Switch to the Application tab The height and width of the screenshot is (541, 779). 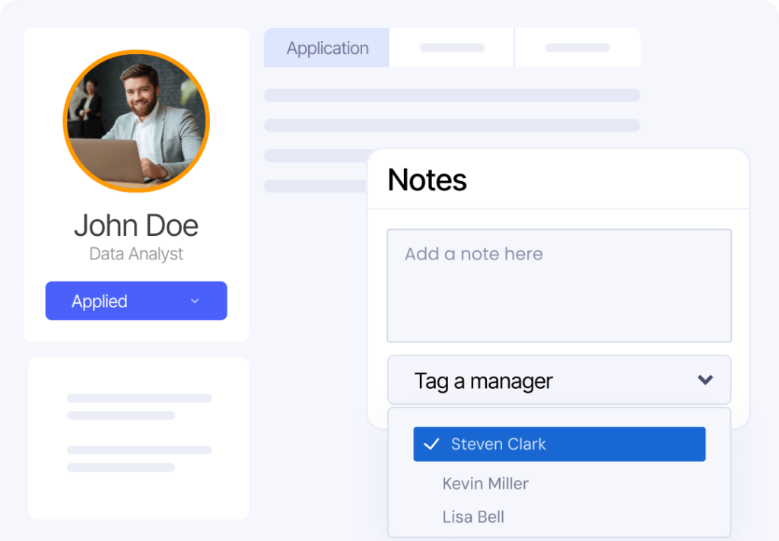(327, 48)
